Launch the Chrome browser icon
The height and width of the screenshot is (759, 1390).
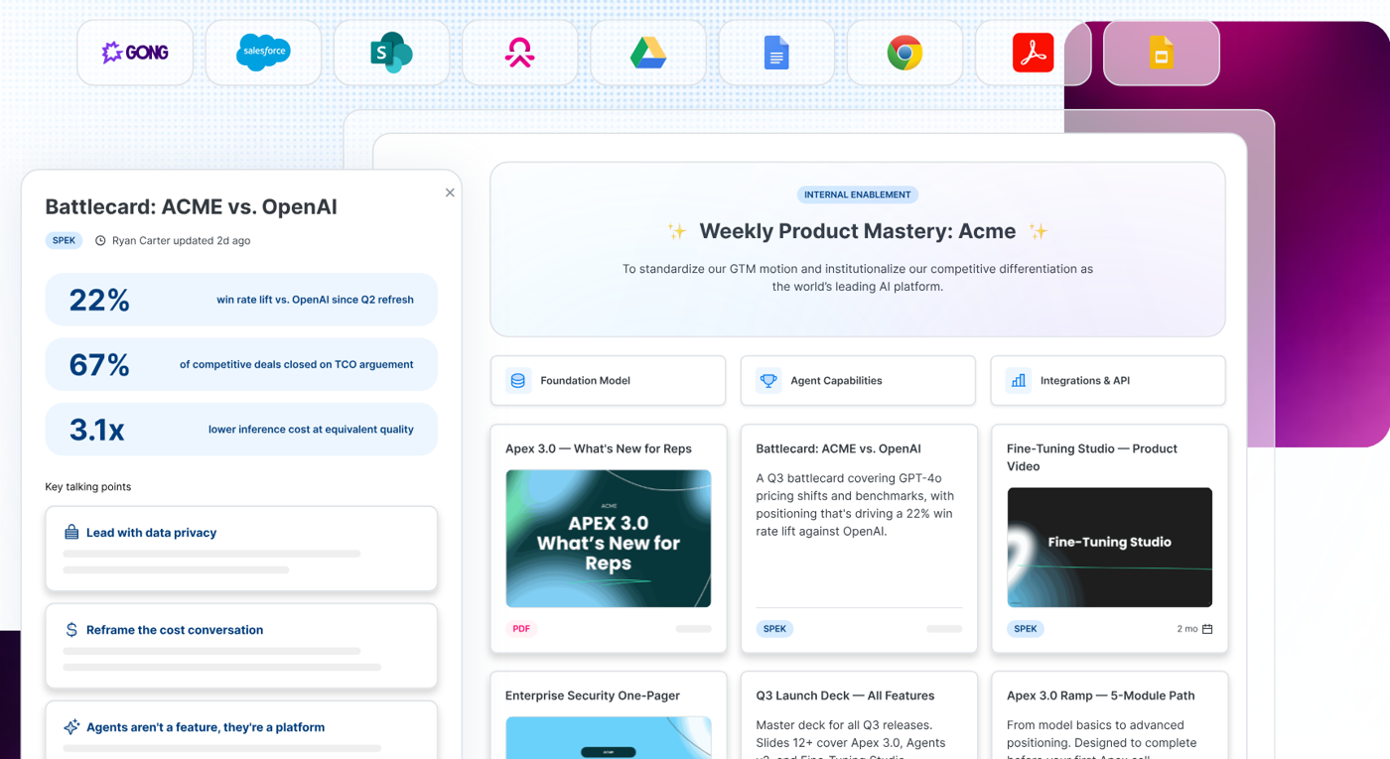coord(904,53)
